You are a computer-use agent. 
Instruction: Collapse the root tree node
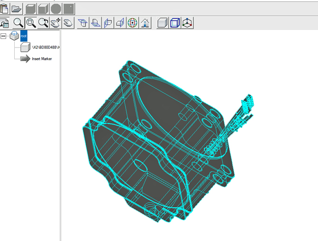pyautogui.click(x=4, y=36)
